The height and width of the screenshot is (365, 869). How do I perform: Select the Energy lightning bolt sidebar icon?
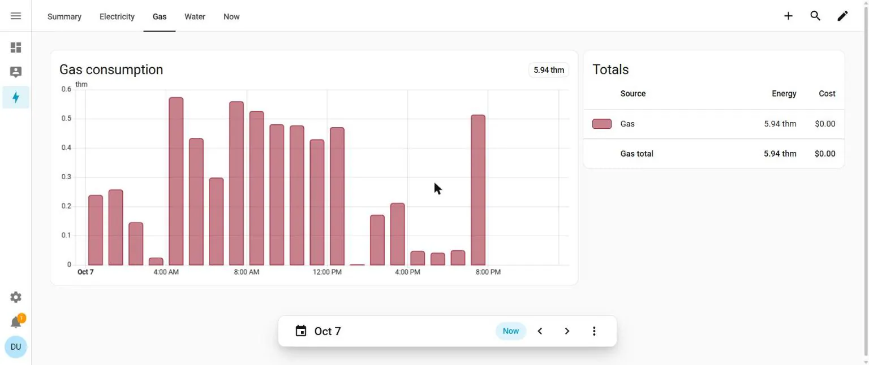[x=16, y=97]
